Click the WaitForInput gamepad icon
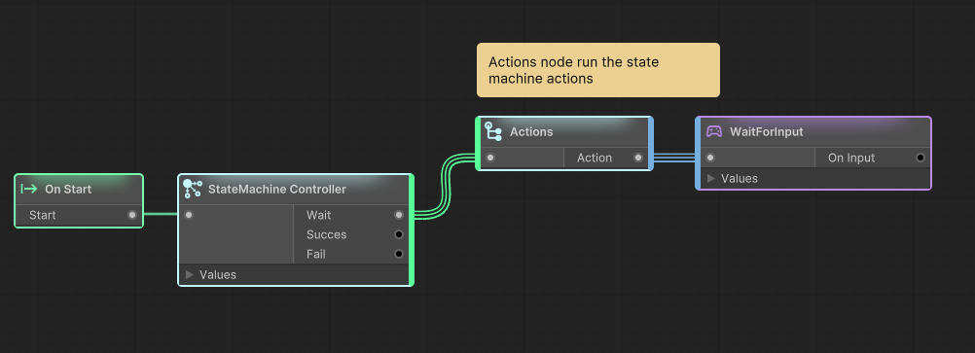 click(714, 131)
